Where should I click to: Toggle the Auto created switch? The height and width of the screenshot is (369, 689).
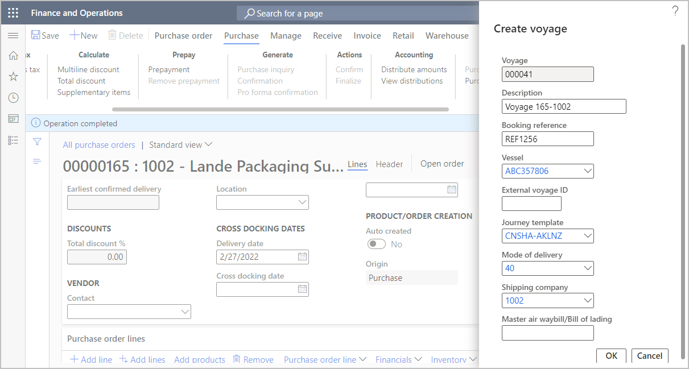376,244
